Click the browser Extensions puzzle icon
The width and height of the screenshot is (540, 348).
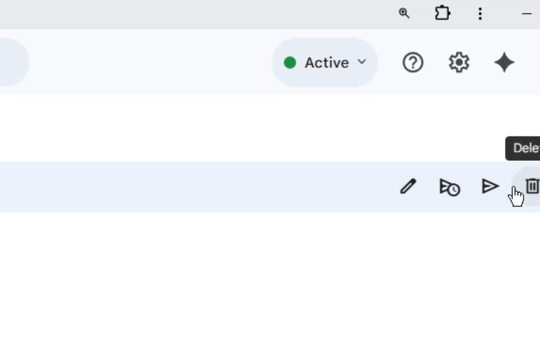pos(442,13)
